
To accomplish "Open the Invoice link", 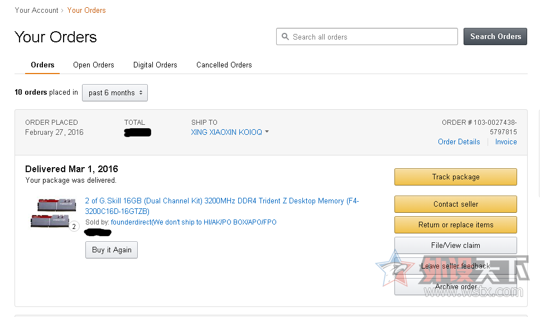I will pyautogui.click(x=506, y=142).
